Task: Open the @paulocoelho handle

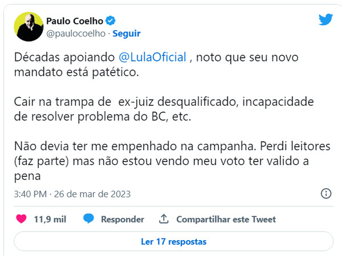Action: tap(76, 34)
